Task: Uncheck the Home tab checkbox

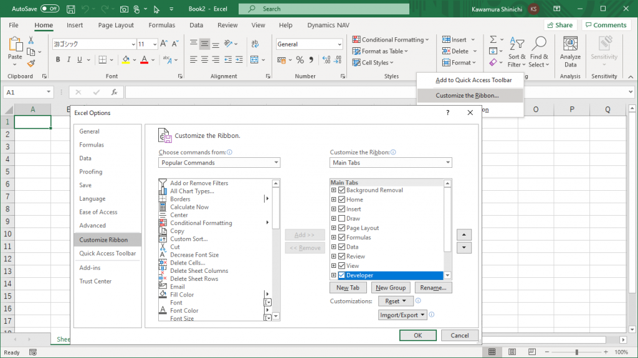Action: (342, 200)
